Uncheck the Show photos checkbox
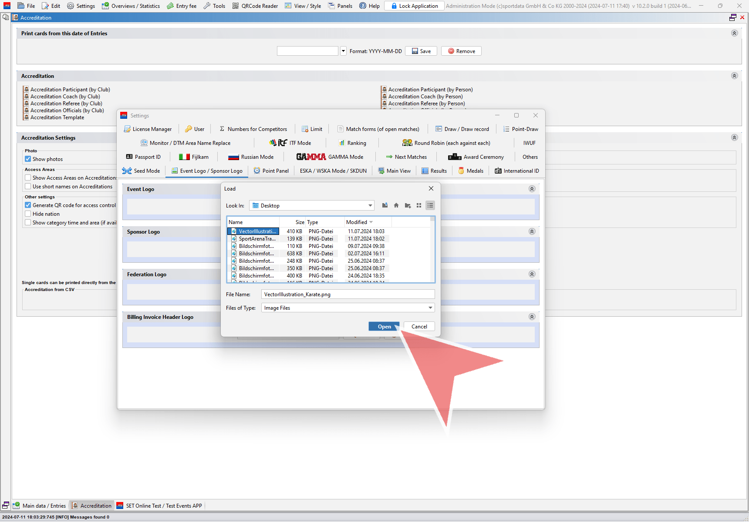 28,159
